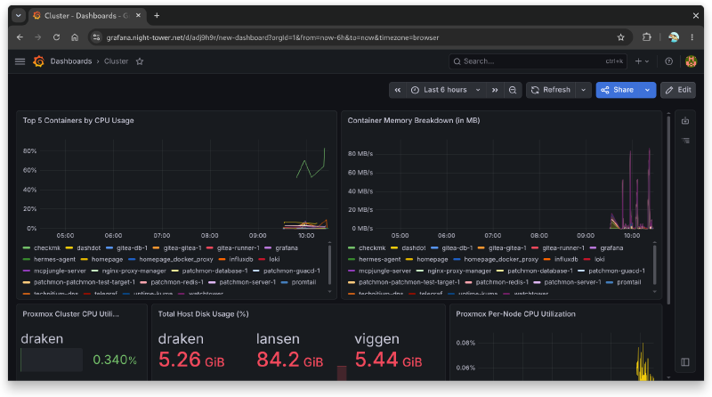Open the Chrome tab search dropdown
The width and height of the screenshot is (712, 397).
click(18, 15)
